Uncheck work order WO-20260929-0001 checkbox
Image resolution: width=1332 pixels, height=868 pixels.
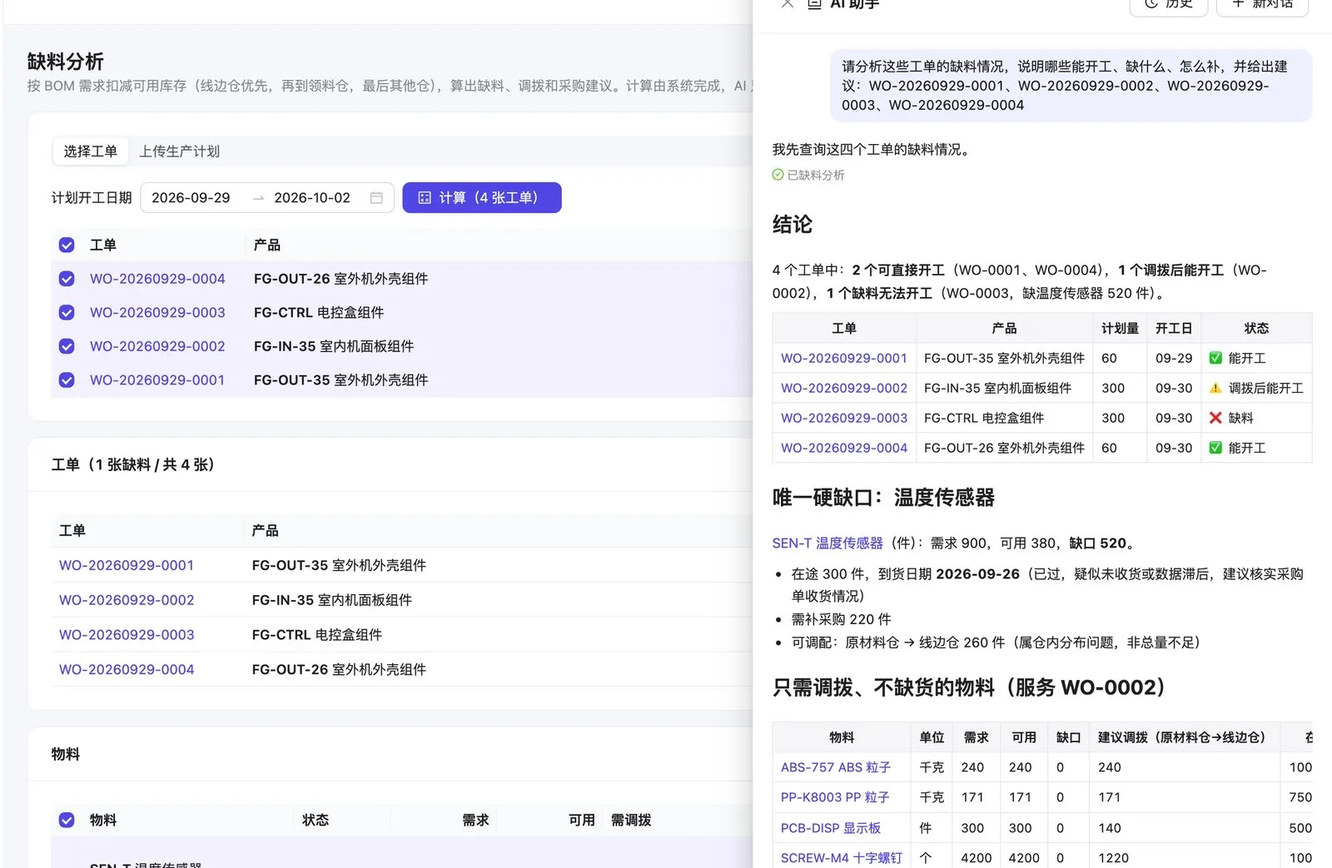[x=67, y=379]
